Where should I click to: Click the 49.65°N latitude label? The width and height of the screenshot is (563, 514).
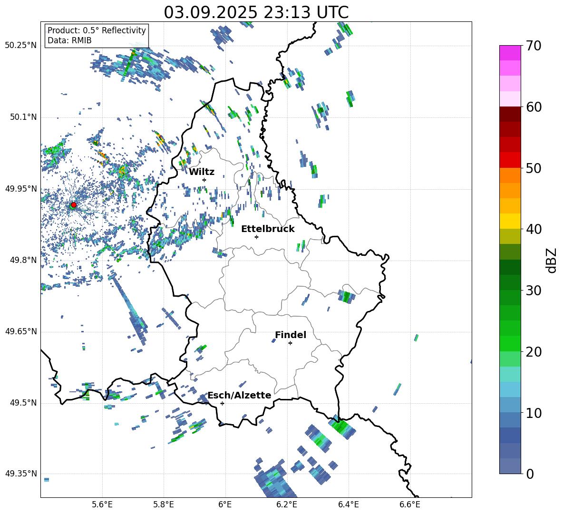coord(21,331)
